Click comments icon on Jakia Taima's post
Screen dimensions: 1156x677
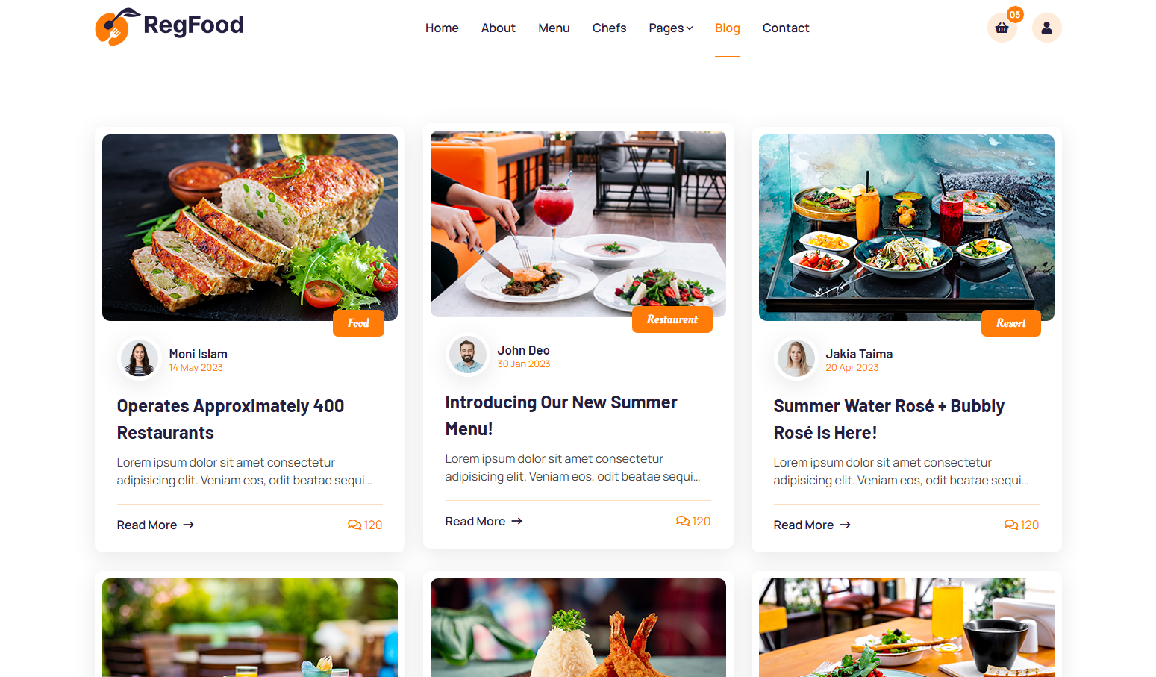pos(1011,525)
